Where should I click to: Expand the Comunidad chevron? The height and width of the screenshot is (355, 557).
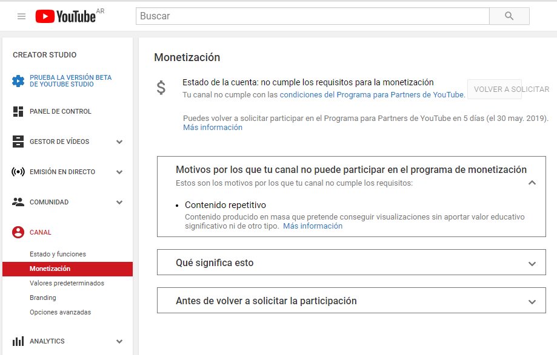[x=119, y=203]
